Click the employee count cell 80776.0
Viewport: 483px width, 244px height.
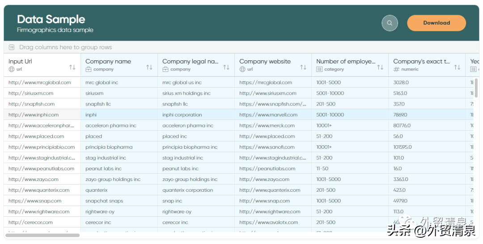pyautogui.click(x=427, y=126)
